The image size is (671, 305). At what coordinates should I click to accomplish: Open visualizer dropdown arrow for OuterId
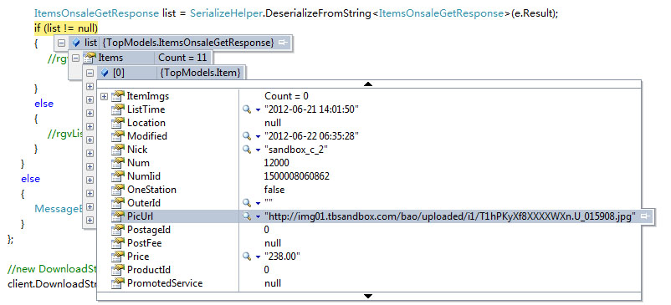coord(258,203)
